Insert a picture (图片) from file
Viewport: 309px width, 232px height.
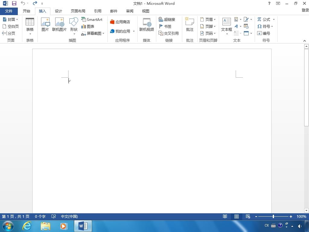tap(45, 25)
